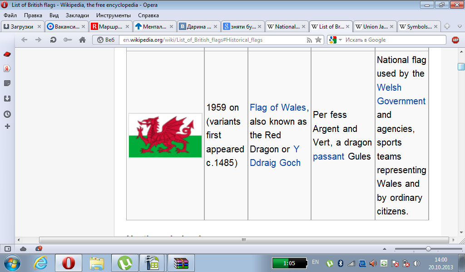
Task: Follow the Flag of Wales link
Action: (277, 107)
